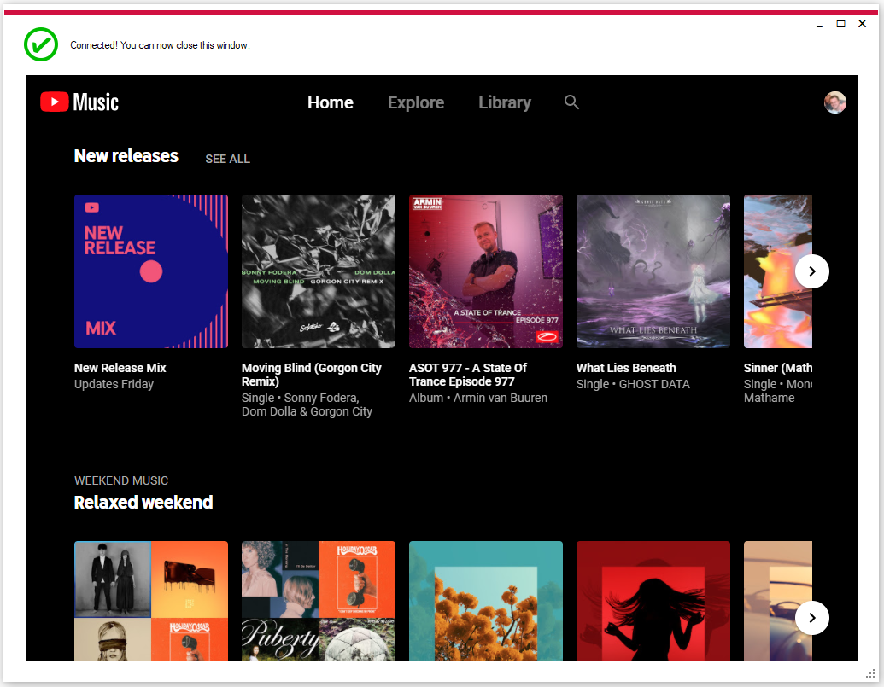The image size is (884, 687).
Task: Switch to the Explore tab
Action: [416, 102]
